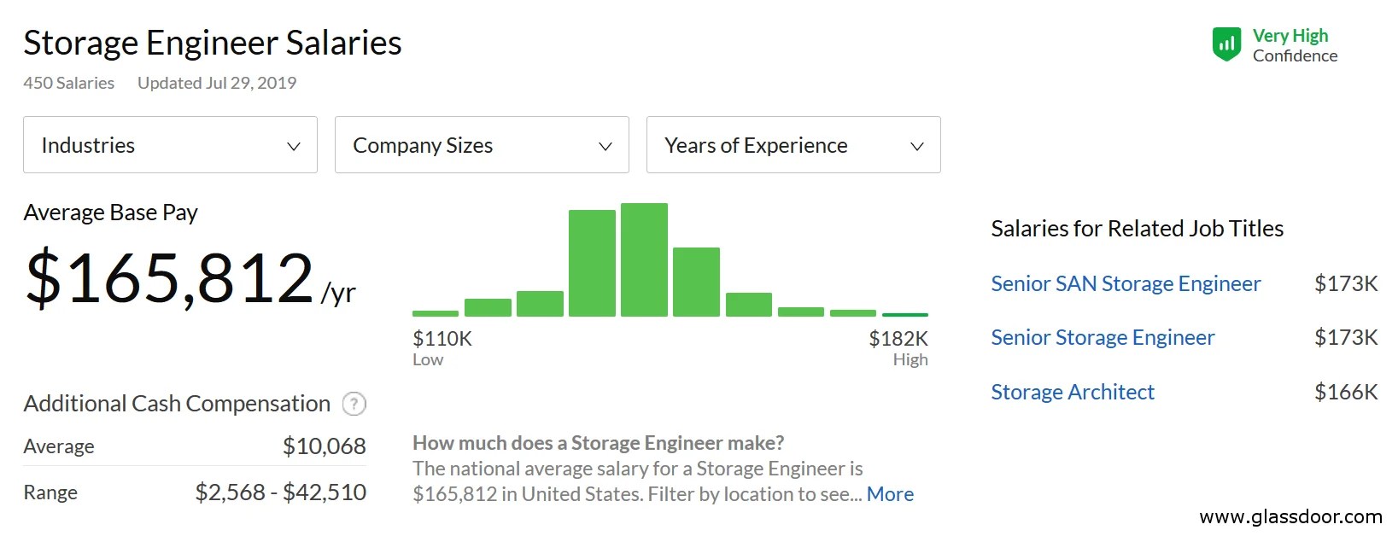Open the Industries filter dropdown
Screen dimensions: 1398x536
169,145
